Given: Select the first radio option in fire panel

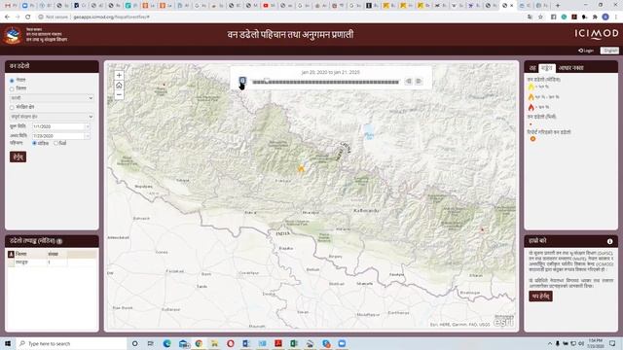Looking at the screenshot, I should pyautogui.click(x=12, y=81).
